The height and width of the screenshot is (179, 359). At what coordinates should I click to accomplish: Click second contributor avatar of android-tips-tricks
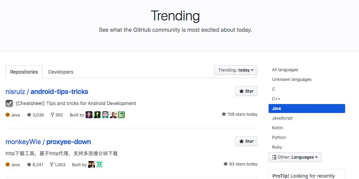click(x=97, y=115)
